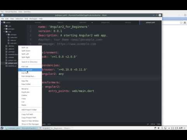Image resolution: width=187 pixels, height=140 pixels.
Task: Switch to the pubspec.yaml editor tab
Action: (x=150, y=23)
